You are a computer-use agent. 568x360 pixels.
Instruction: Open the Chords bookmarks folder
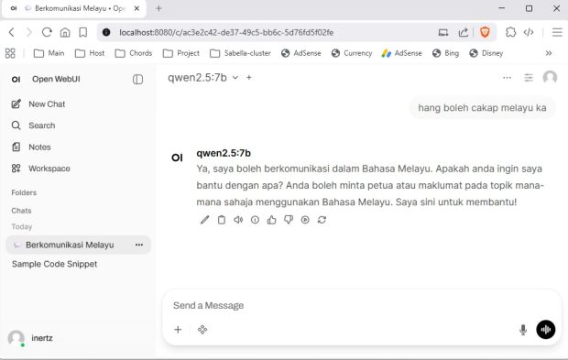[x=134, y=53]
